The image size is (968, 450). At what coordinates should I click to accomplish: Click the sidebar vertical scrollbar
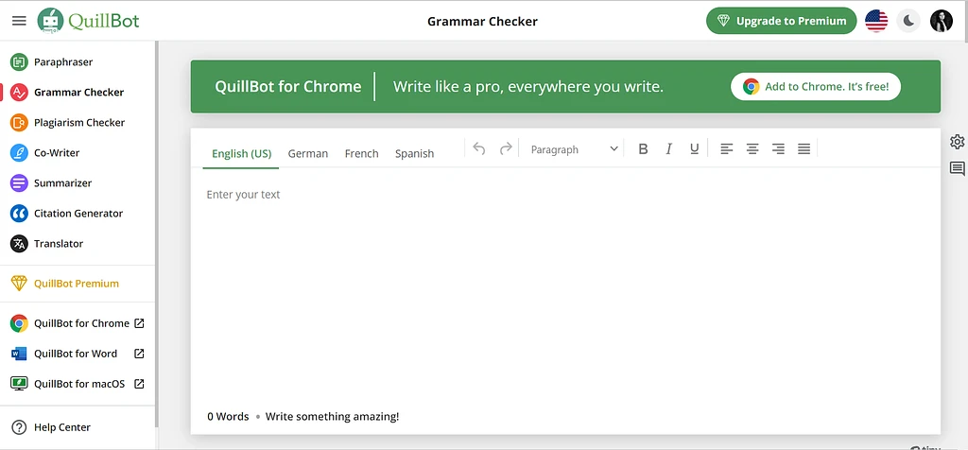click(x=157, y=234)
